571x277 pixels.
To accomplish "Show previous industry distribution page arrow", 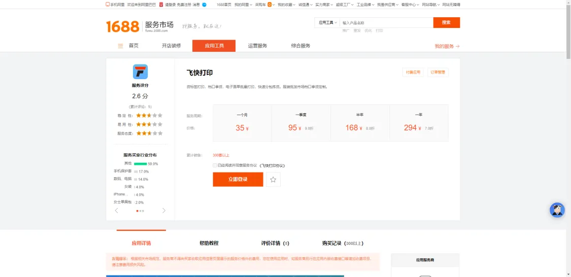I will coord(117,211).
